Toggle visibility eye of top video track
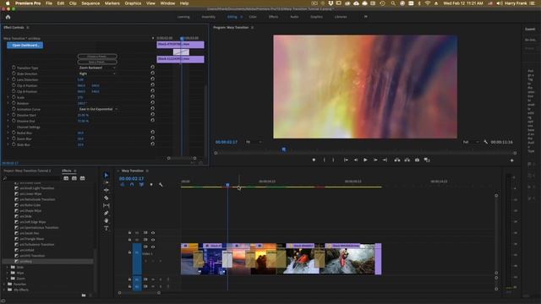Viewport: 541px width, 304px height. click(x=153, y=233)
